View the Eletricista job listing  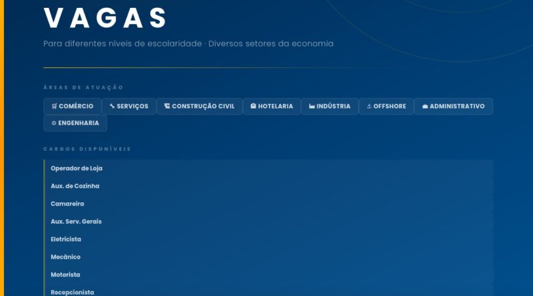(x=66, y=239)
